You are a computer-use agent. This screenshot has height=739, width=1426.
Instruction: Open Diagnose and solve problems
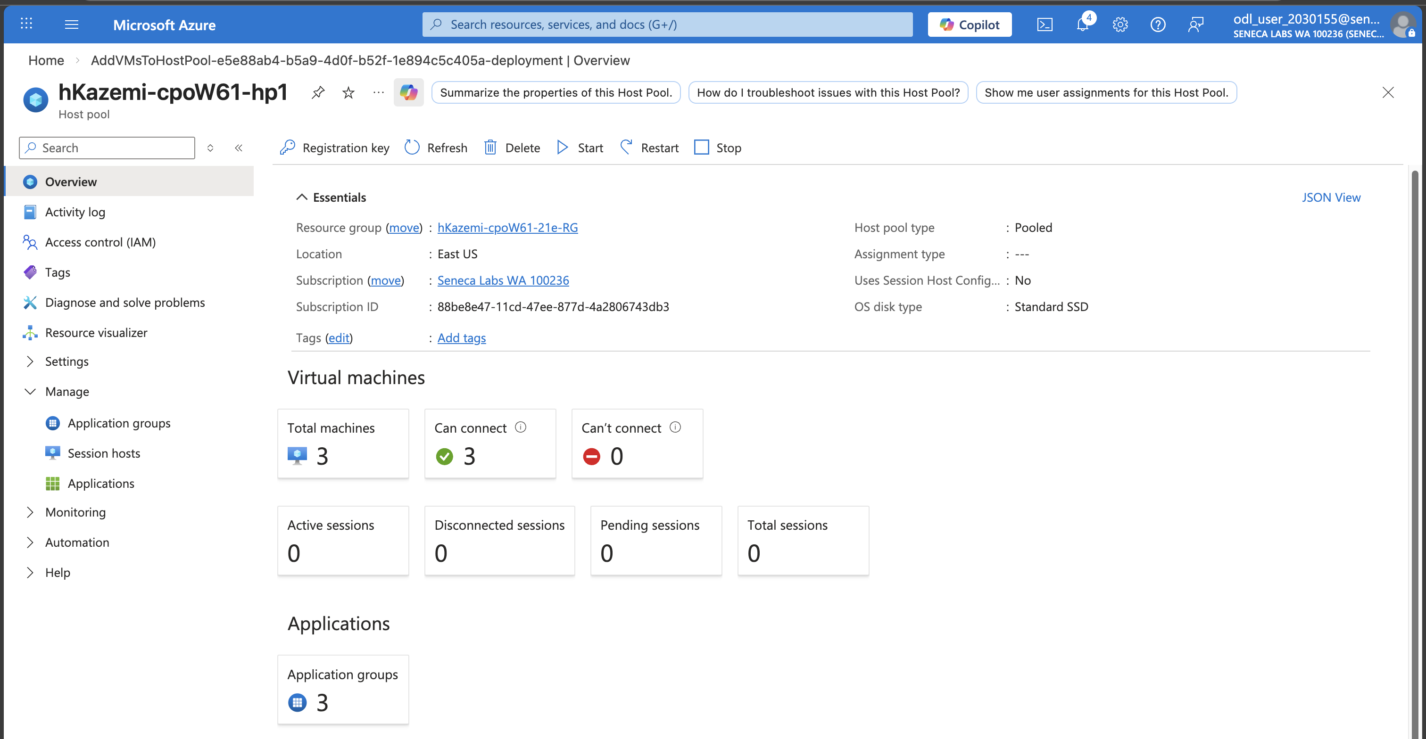(x=129, y=303)
